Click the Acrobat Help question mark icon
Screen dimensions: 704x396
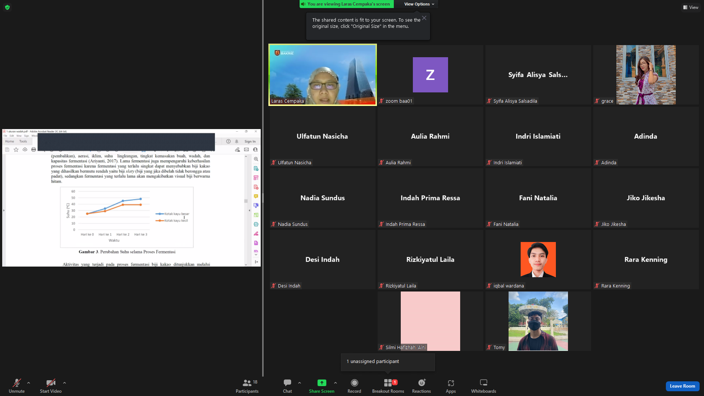click(228, 142)
